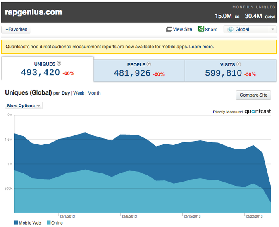279x227 pixels.
Task: Click the 12/15/2013 axis date label
Action: click(x=192, y=216)
